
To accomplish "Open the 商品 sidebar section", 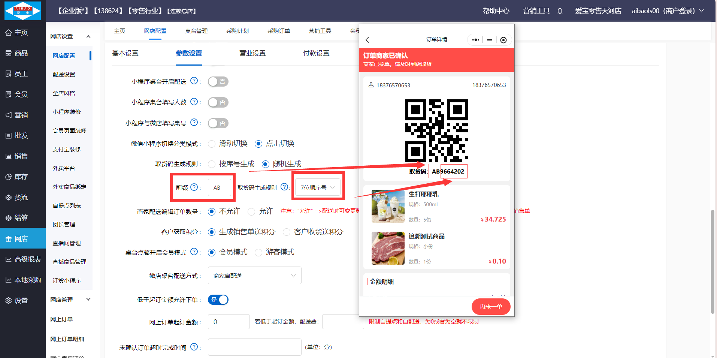I will [x=22, y=53].
